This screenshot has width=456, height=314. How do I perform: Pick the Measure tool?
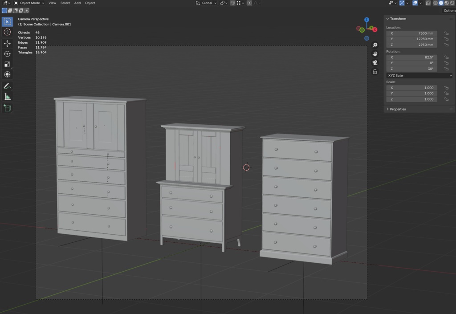point(7,97)
